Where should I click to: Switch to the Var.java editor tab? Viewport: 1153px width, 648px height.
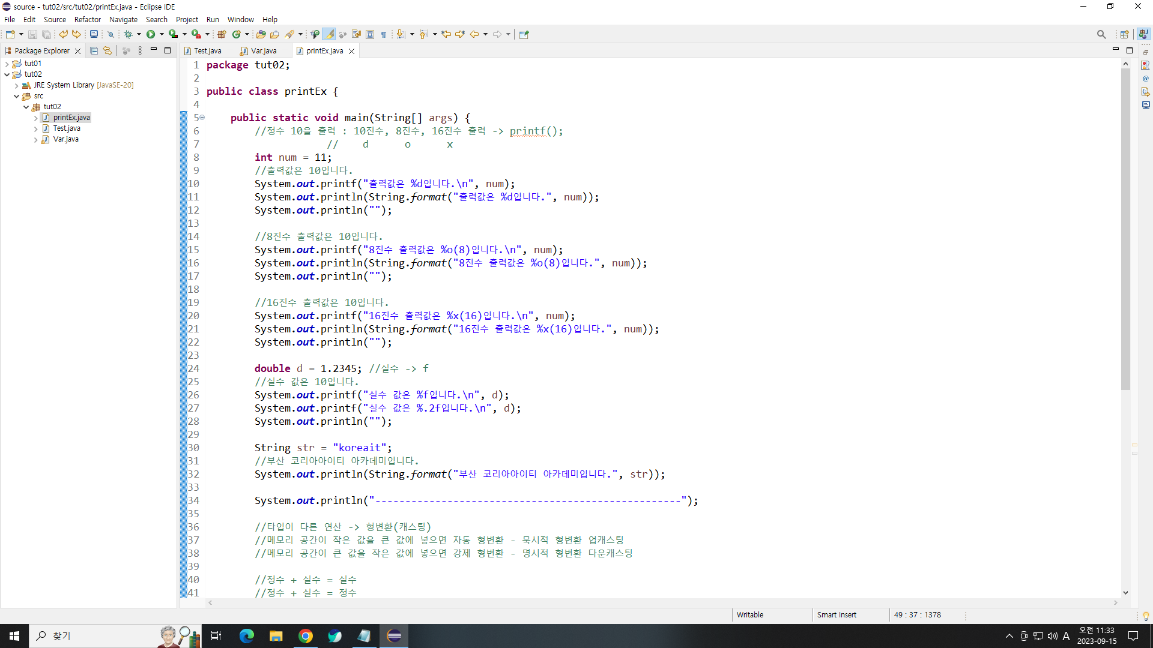point(263,51)
